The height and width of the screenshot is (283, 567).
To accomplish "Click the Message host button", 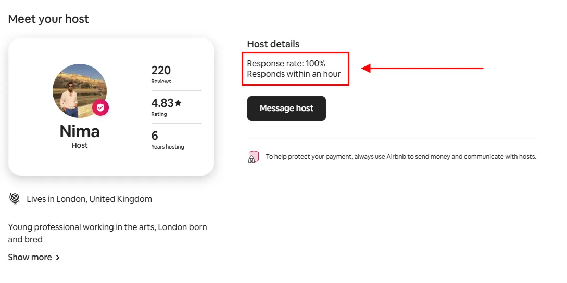I will pyautogui.click(x=286, y=108).
